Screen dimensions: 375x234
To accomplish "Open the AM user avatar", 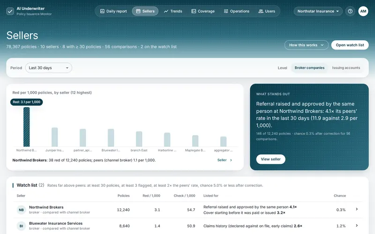I will point(363,11).
